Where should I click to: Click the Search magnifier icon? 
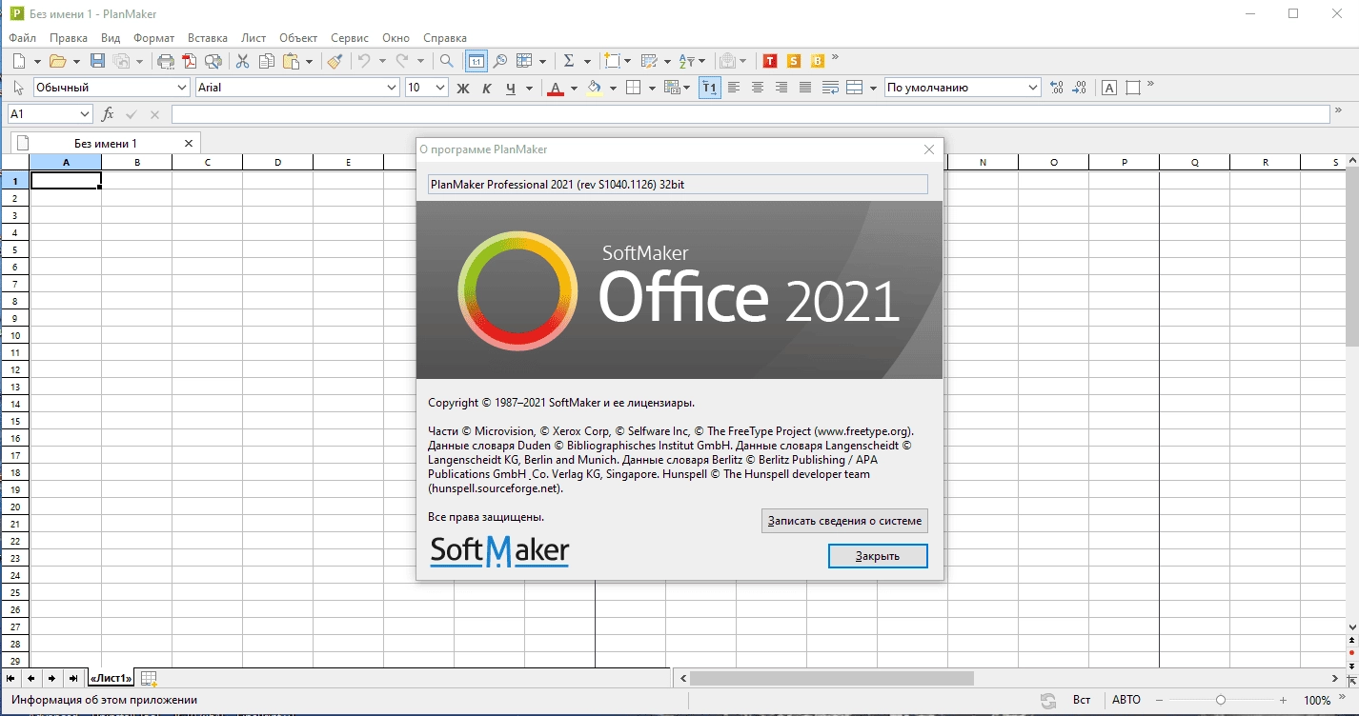pos(446,61)
